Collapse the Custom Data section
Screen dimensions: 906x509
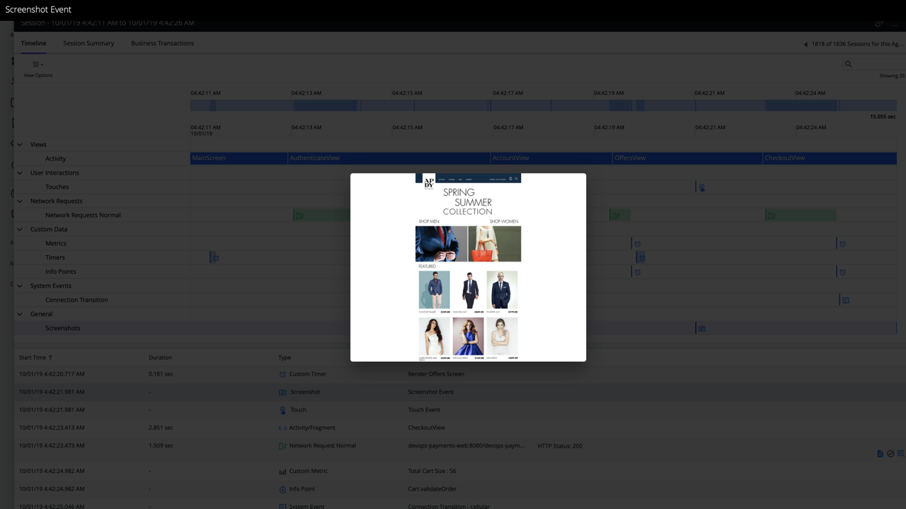[20, 229]
